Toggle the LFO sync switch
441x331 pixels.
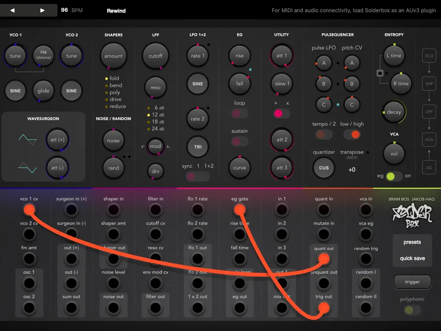click(198, 176)
